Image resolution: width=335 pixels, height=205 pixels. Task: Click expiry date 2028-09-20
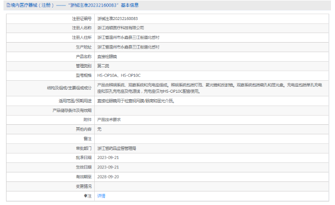coord(108,176)
